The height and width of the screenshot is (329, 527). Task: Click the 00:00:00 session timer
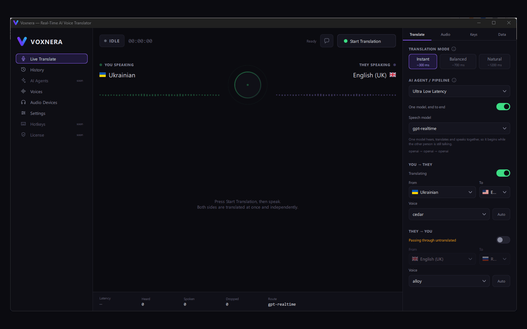pyautogui.click(x=140, y=41)
